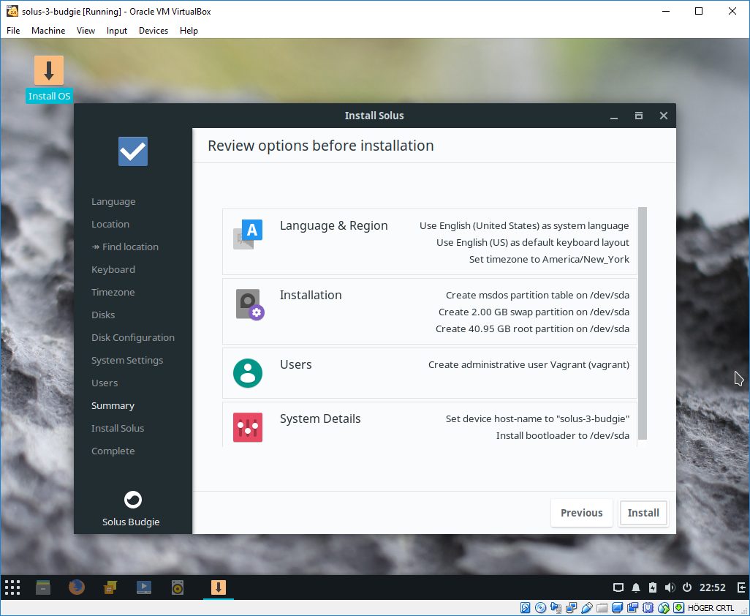Launch the file manager from the panel
This screenshot has width=750, height=616.
[x=43, y=587]
